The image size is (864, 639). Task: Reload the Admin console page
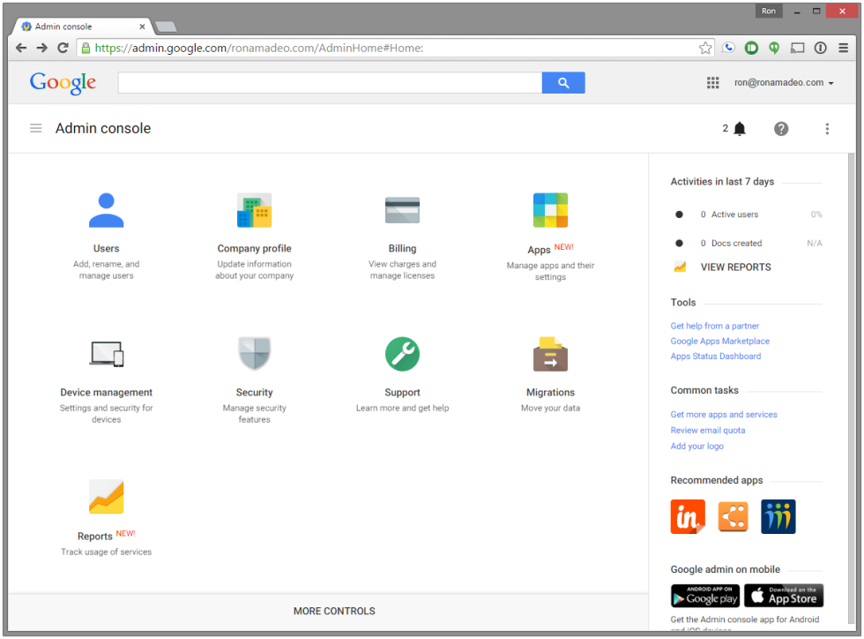click(x=63, y=48)
